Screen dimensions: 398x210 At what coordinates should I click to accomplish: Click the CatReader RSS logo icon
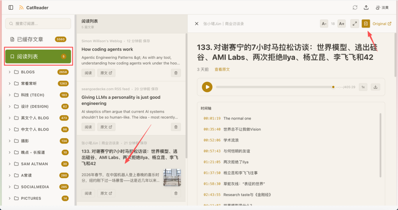tap(21, 8)
